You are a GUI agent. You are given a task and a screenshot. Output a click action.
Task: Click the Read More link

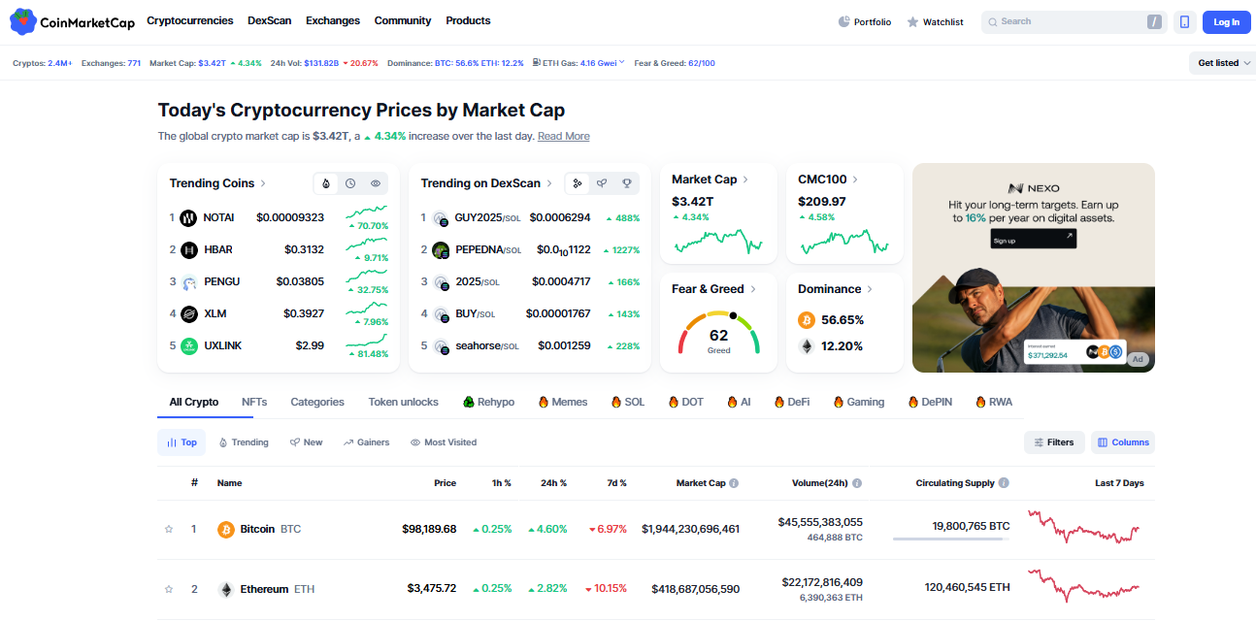564,136
